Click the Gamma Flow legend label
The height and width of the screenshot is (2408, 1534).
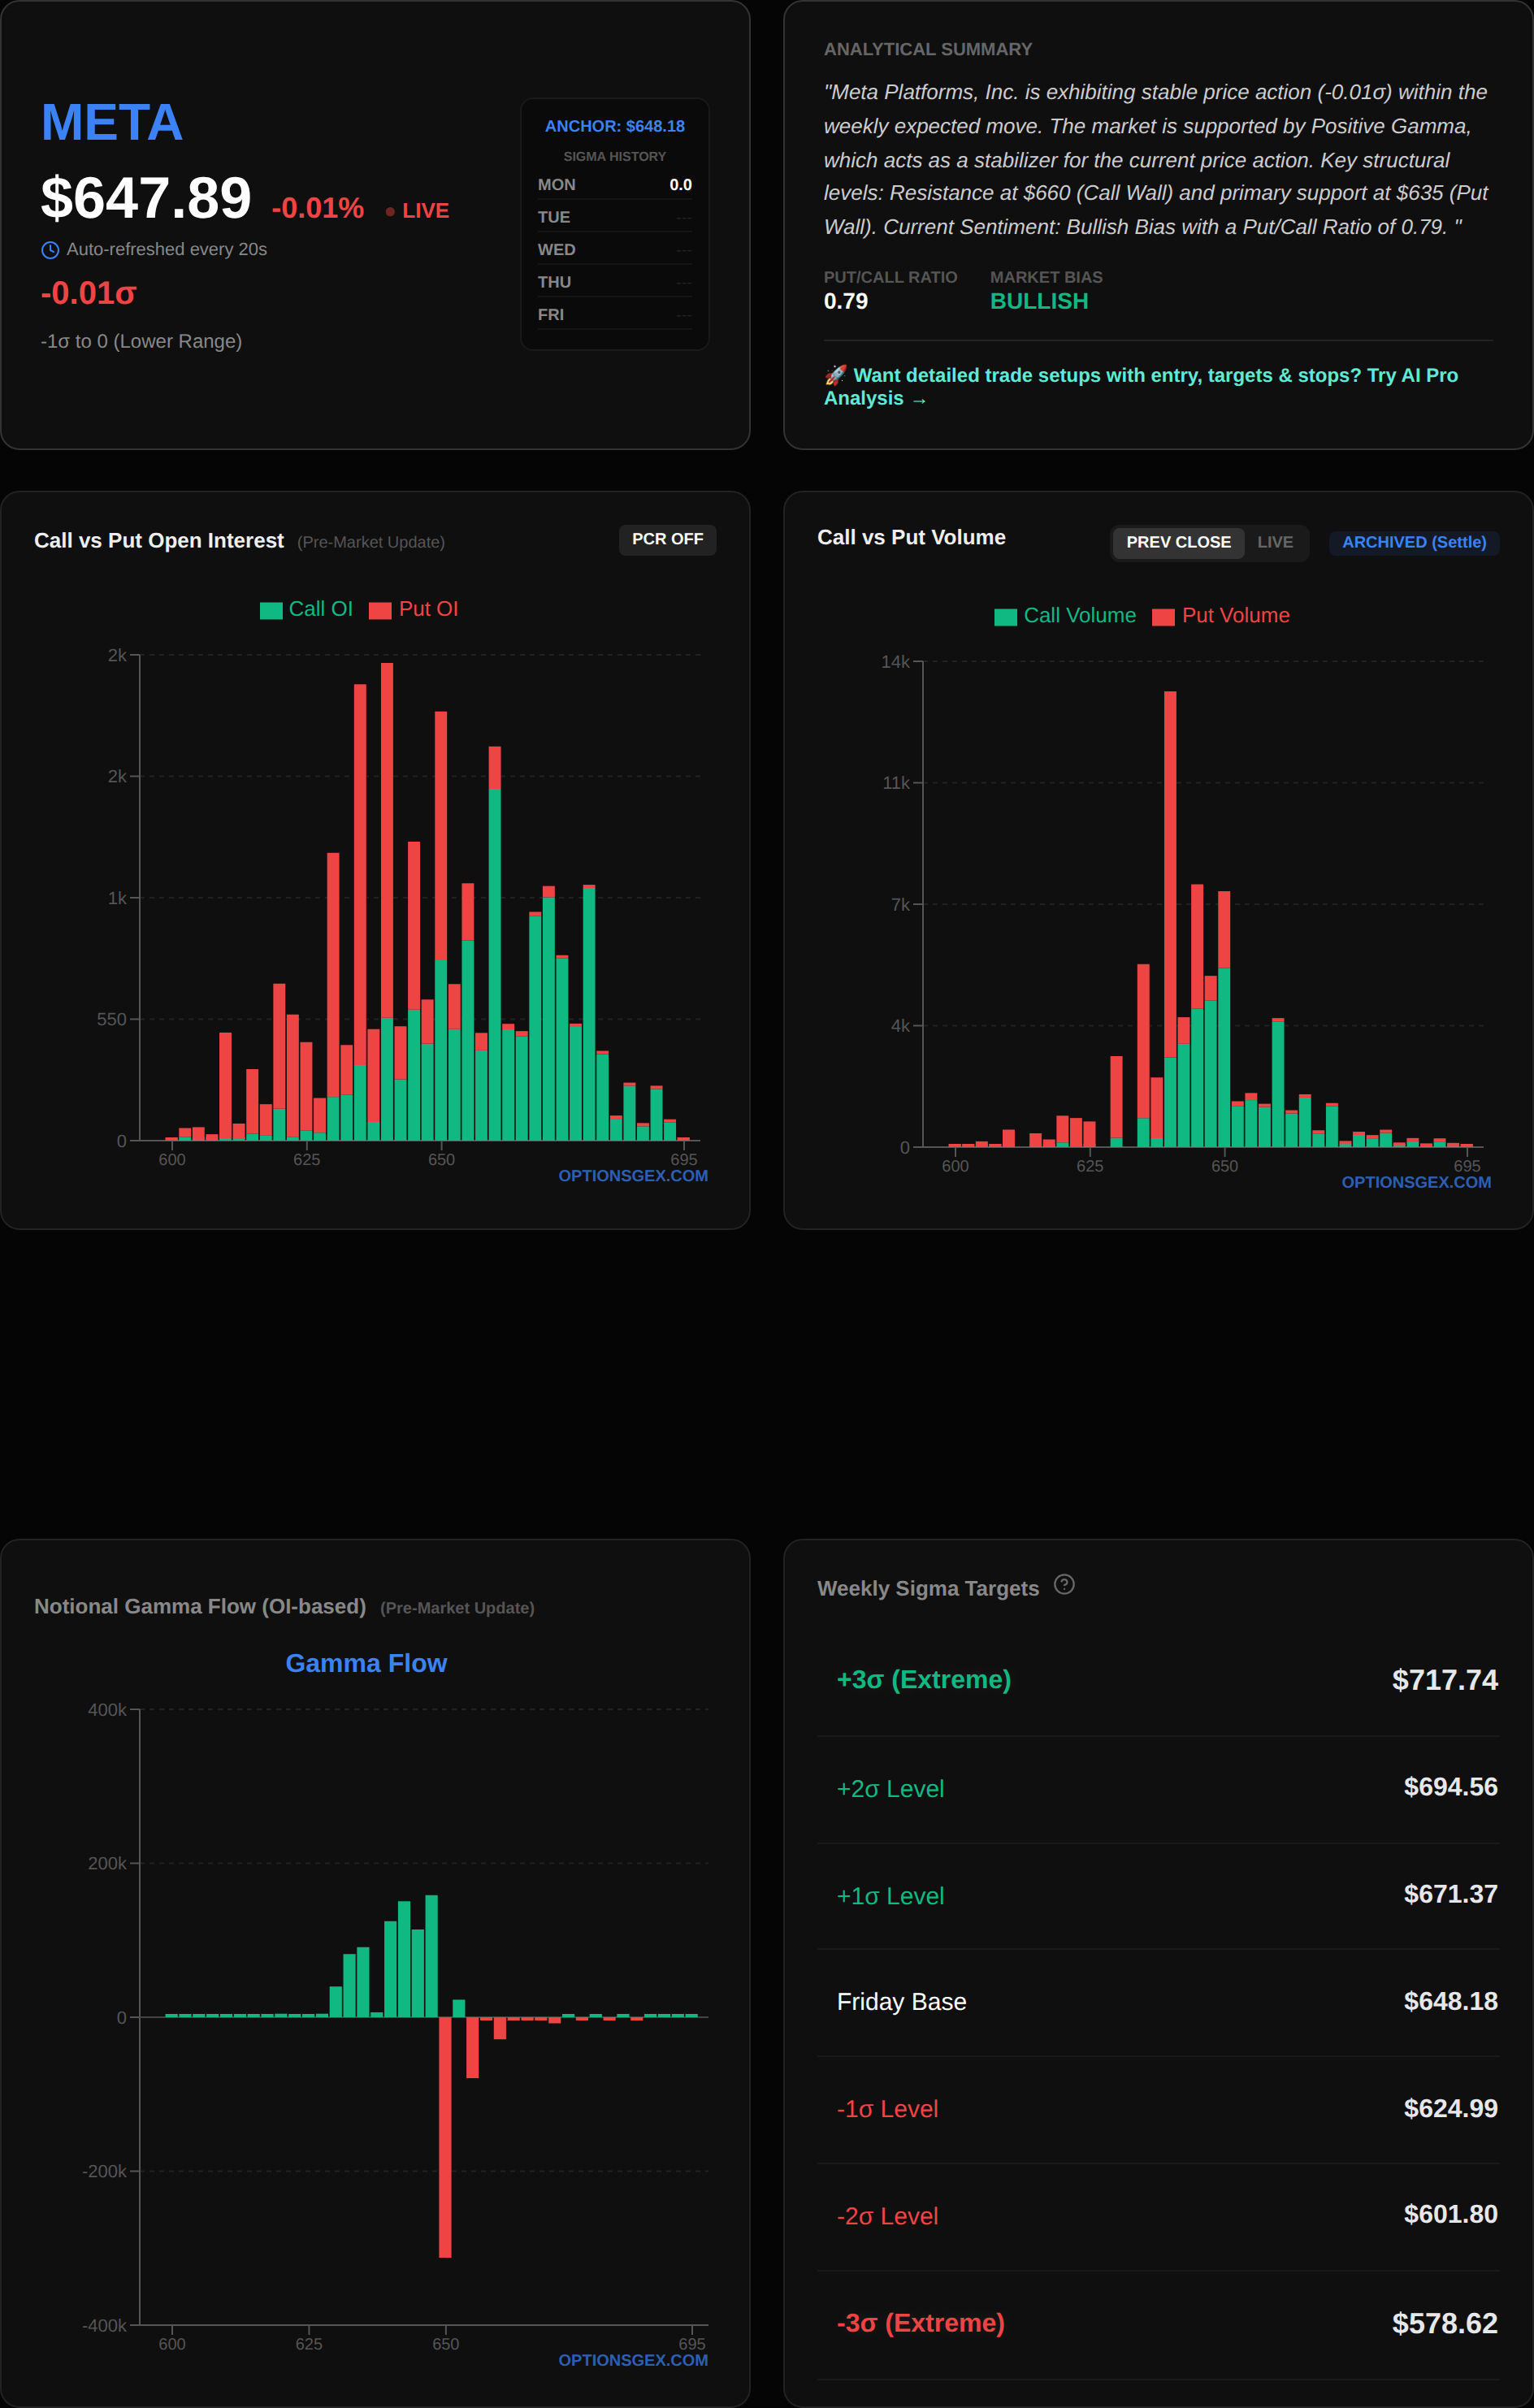(x=366, y=1663)
